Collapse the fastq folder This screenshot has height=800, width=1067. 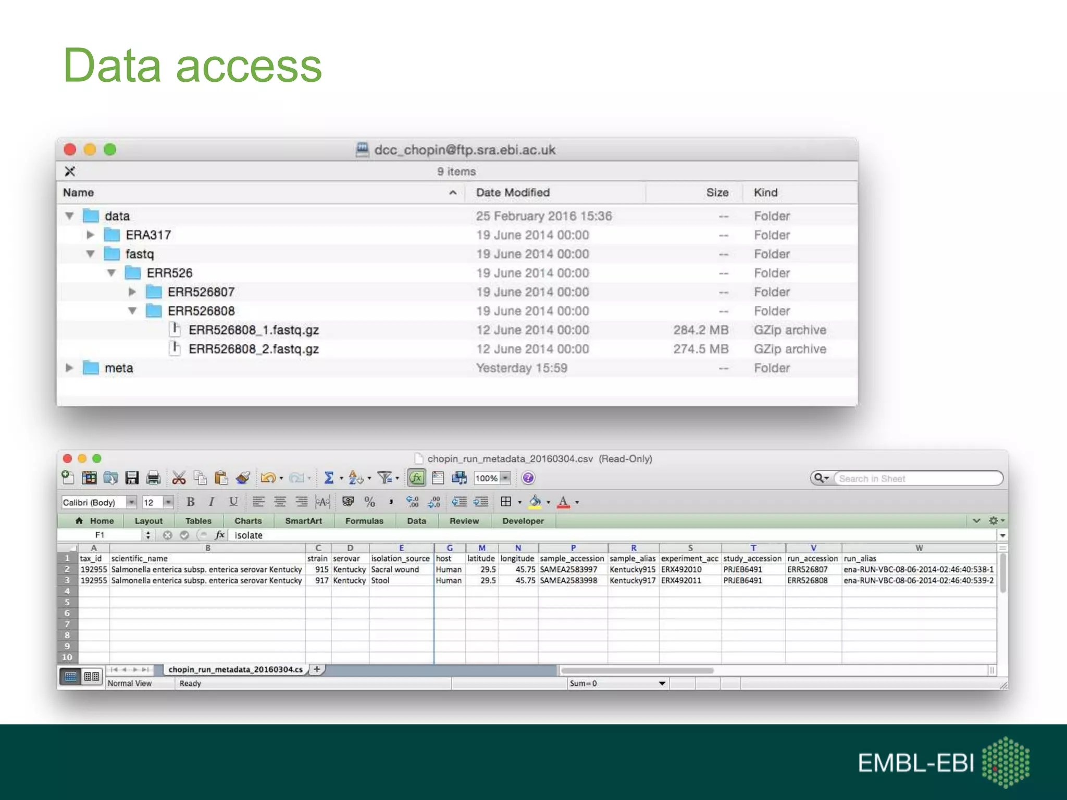[91, 254]
